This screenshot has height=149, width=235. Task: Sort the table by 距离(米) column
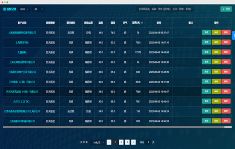[141, 23]
